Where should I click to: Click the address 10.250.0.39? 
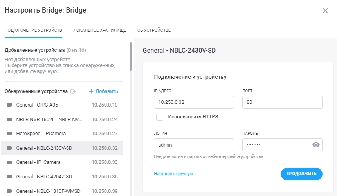105,191
